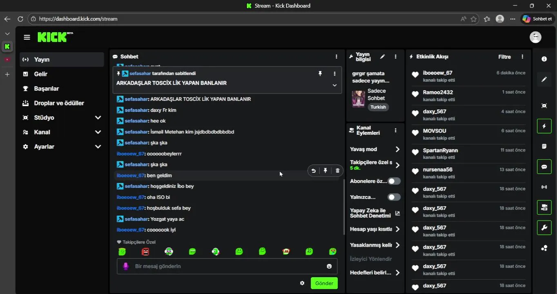Pin the 'ben geldim' message
This screenshot has width=557, height=294.
point(325,171)
